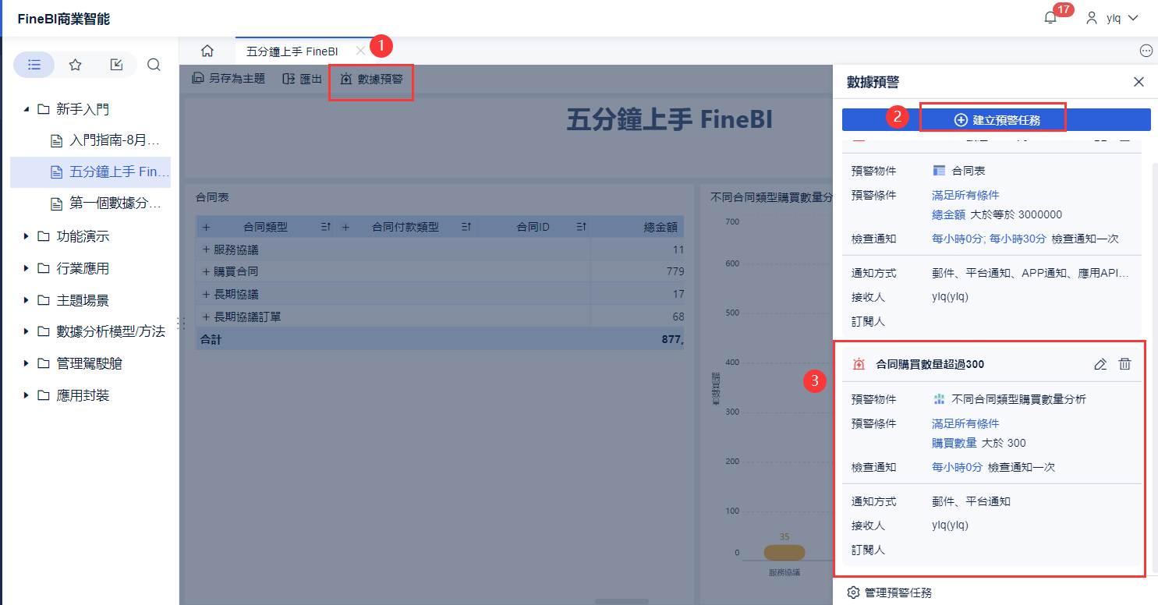The image size is (1158, 605).
Task: Expand the 數據分析模型/方法 folder
Action: [27, 331]
